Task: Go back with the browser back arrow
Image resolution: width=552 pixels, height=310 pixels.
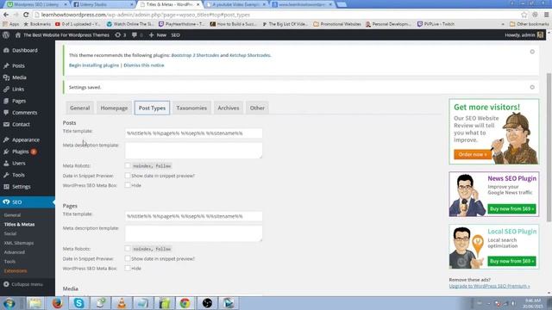Action: [x=6, y=15]
